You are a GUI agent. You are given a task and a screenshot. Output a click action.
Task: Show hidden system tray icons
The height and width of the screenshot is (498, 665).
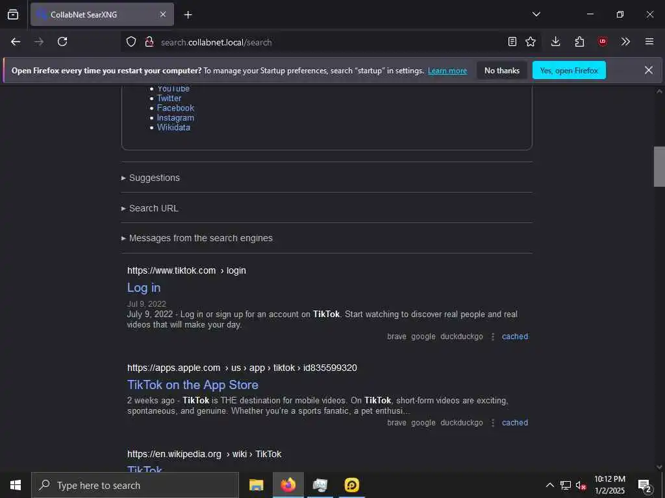[x=549, y=485]
